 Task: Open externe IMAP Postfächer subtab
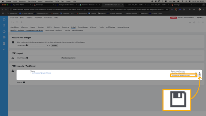pyautogui.click(x=54, y=30)
